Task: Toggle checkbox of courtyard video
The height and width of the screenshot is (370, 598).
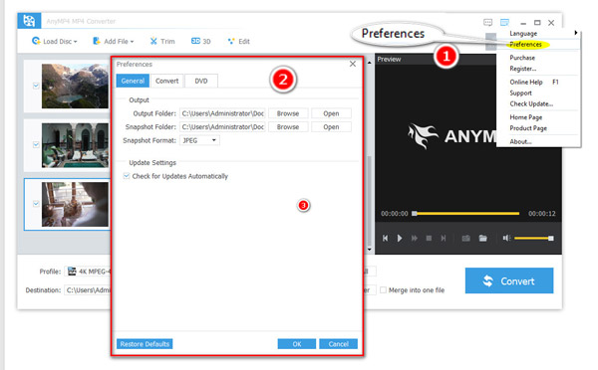Action: pyautogui.click(x=36, y=144)
